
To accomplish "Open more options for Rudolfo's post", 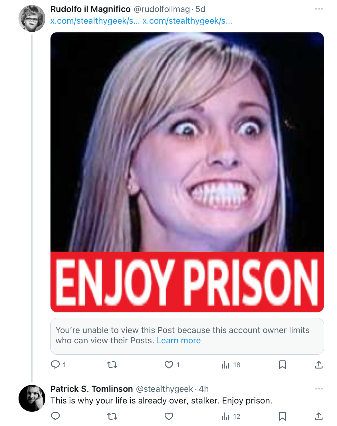I will (319, 9).
